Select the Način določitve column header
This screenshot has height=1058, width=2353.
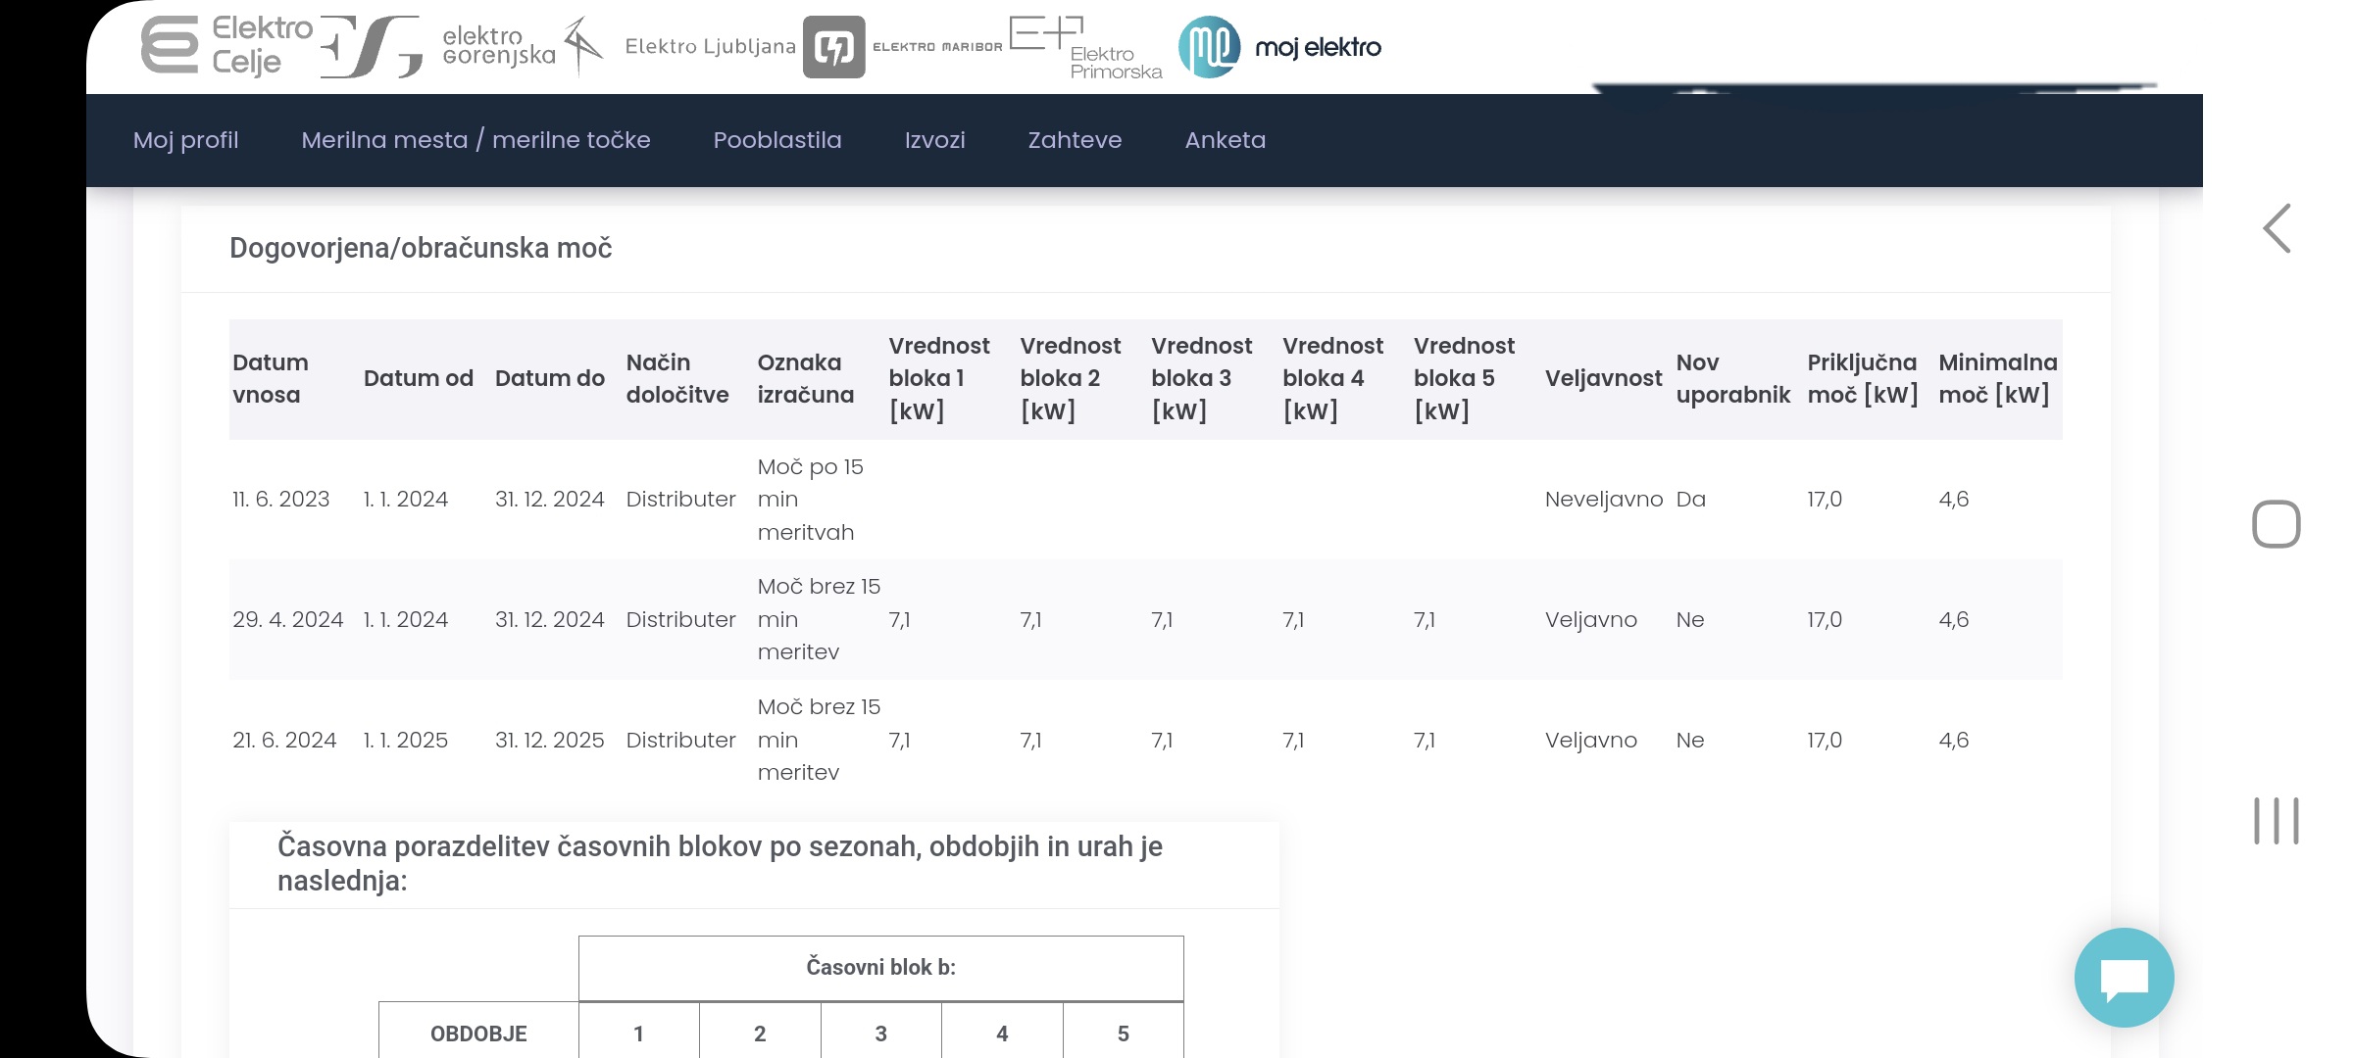[x=677, y=378]
